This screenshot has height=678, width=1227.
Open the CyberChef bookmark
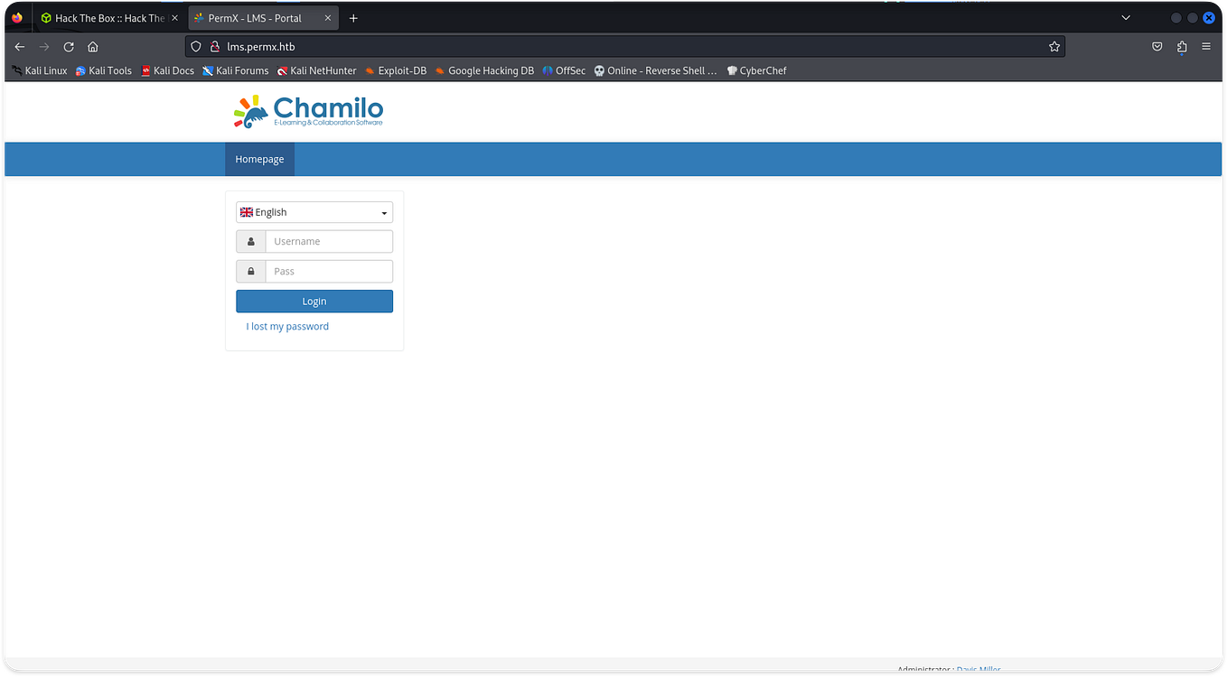click(756, 70)
